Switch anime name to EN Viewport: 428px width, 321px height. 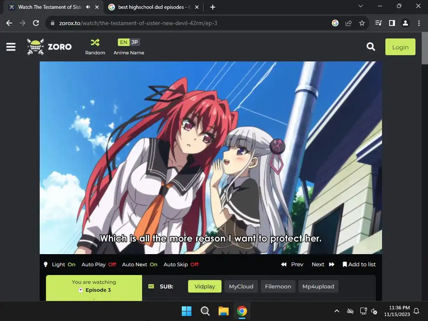123,42
